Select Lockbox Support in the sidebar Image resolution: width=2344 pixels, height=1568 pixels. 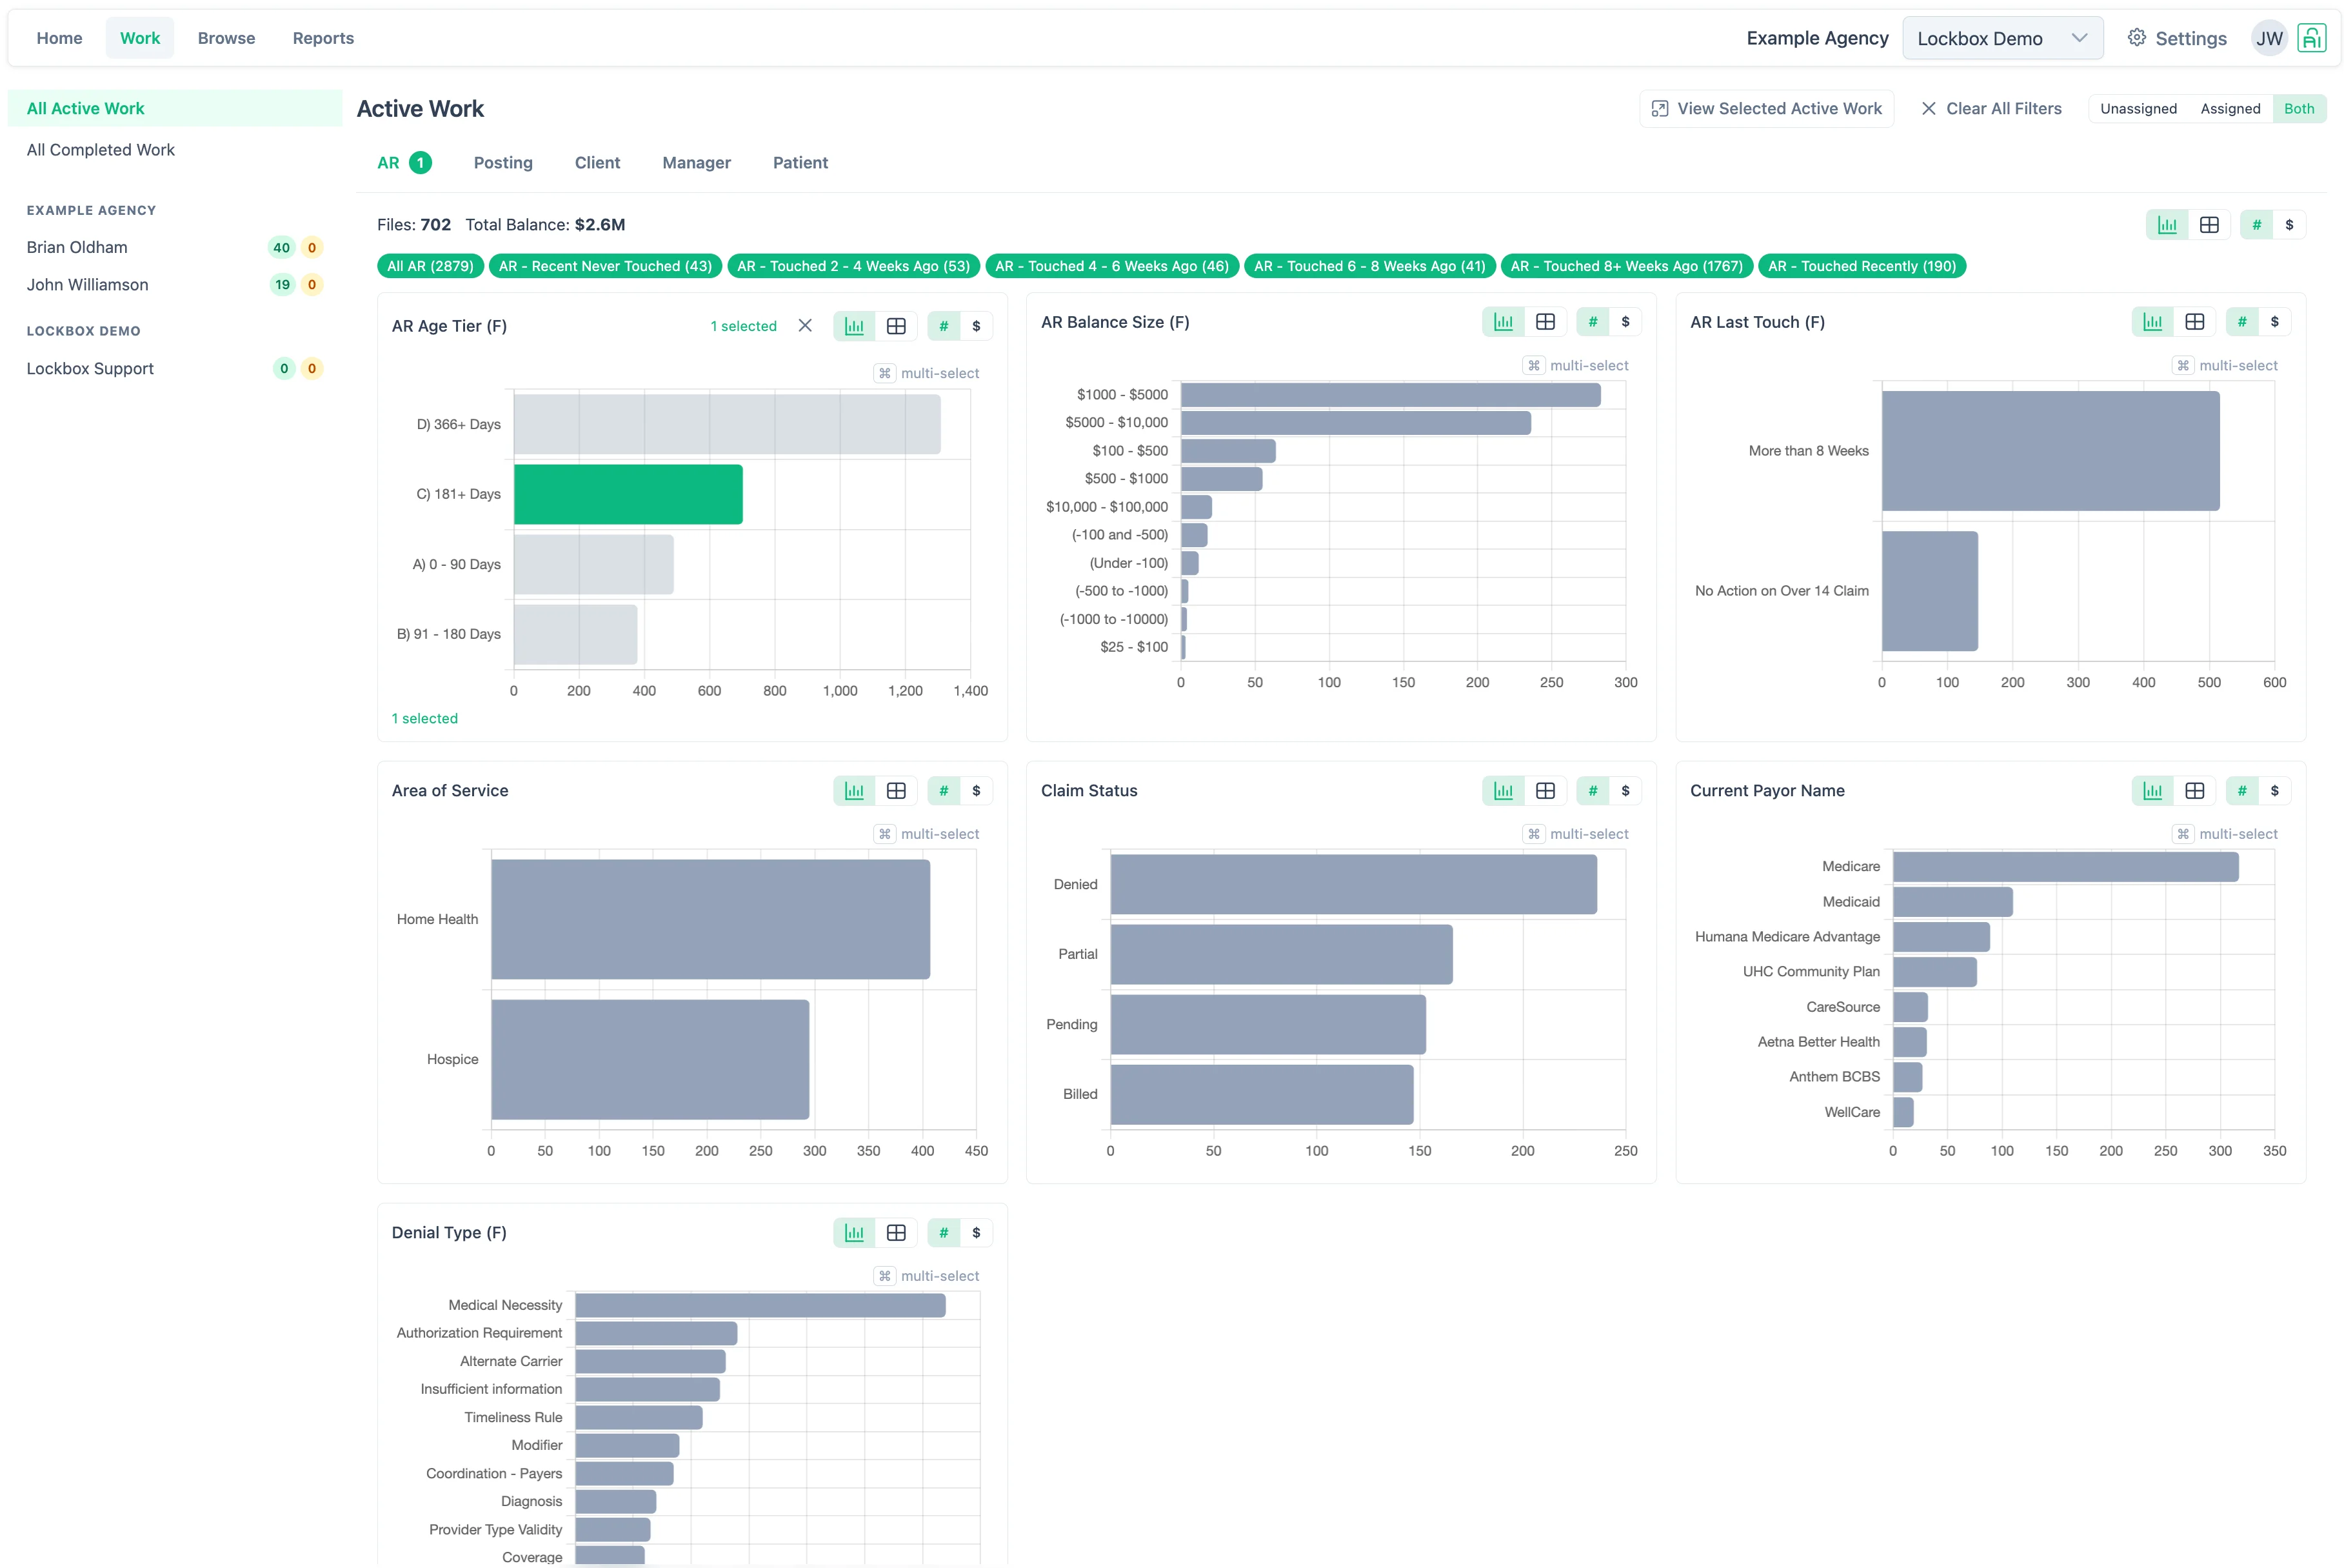(x=174, y=369)
